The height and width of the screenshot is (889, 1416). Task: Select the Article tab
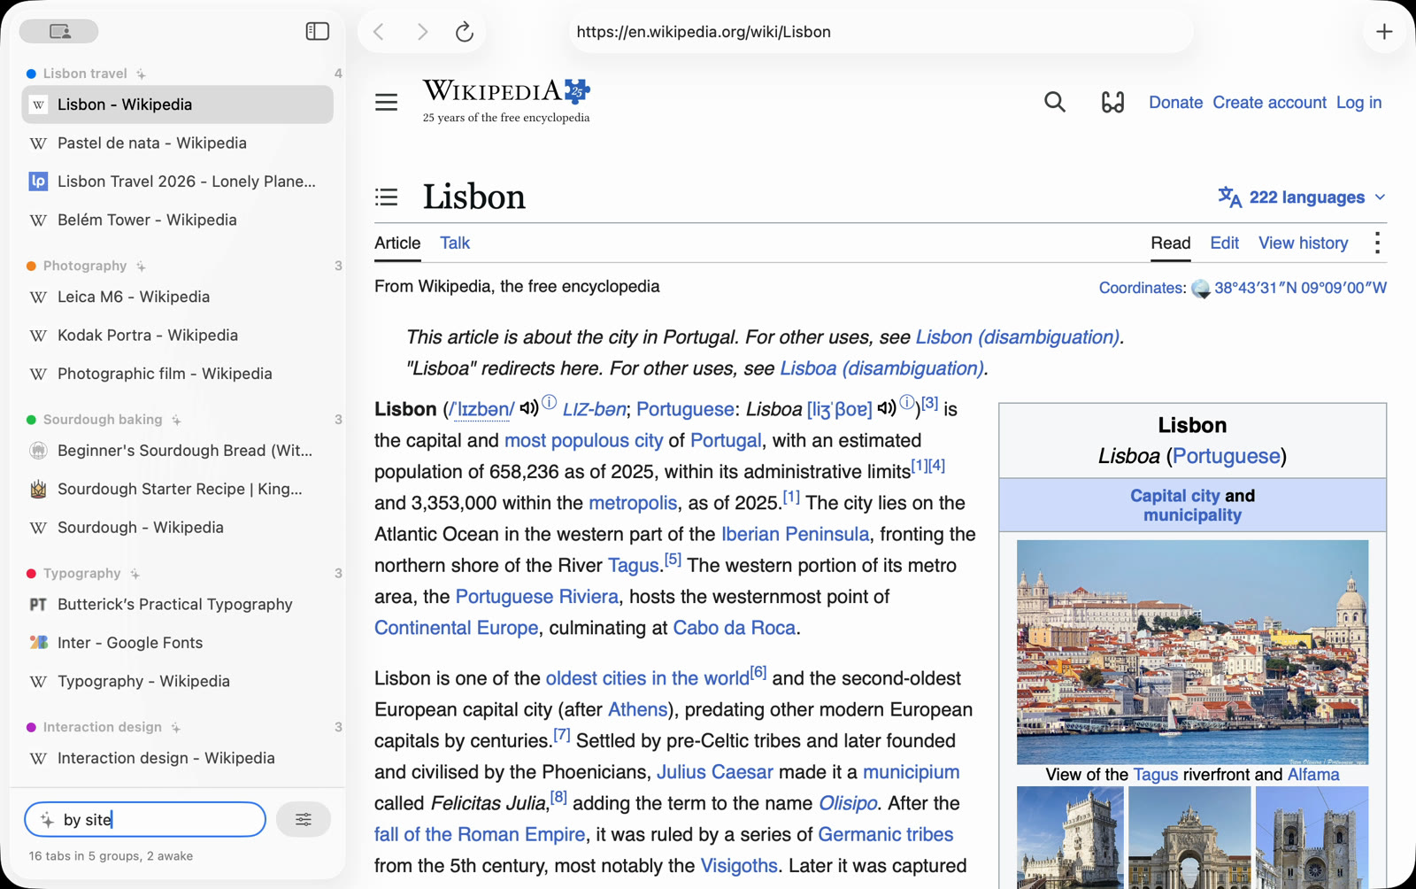397,243
